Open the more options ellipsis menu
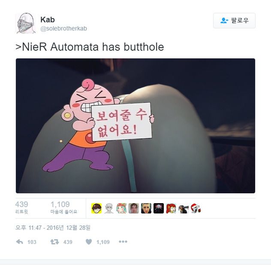 click(x=123, y=242)
